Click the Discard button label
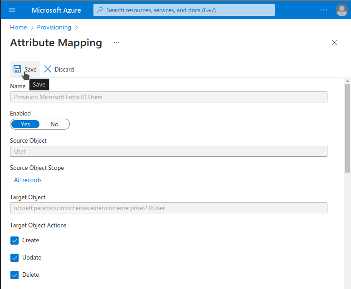This screenshot has width=351, height=289. click(64, 70)
